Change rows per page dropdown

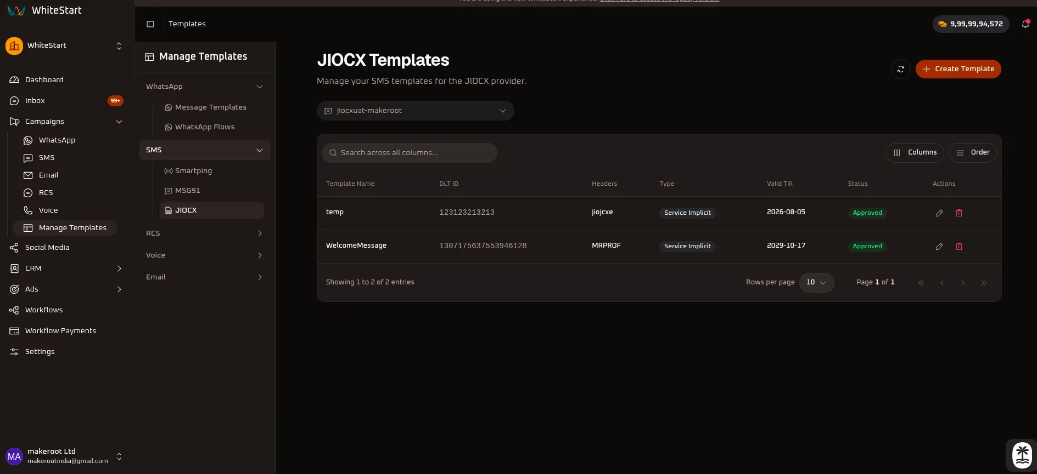click(x=817, y=282)
